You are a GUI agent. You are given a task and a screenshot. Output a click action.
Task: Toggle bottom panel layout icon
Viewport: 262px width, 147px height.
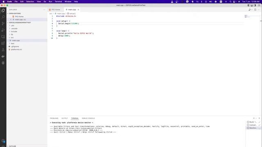click(x=252, y=5)
